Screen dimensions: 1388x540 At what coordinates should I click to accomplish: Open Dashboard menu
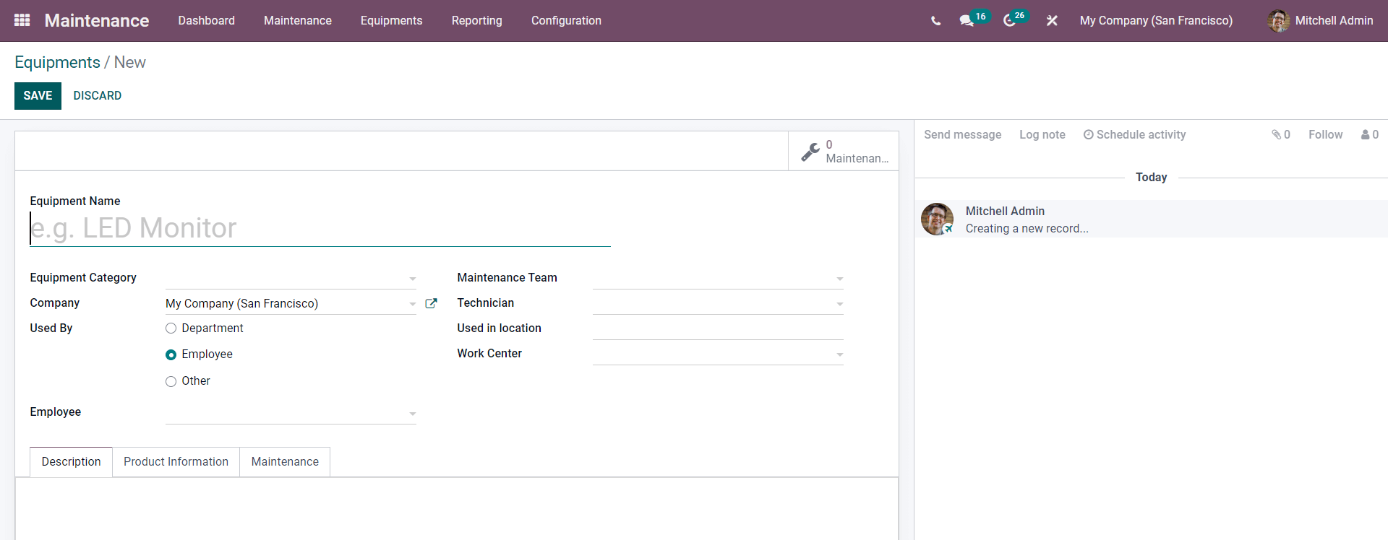pos(207,20)
